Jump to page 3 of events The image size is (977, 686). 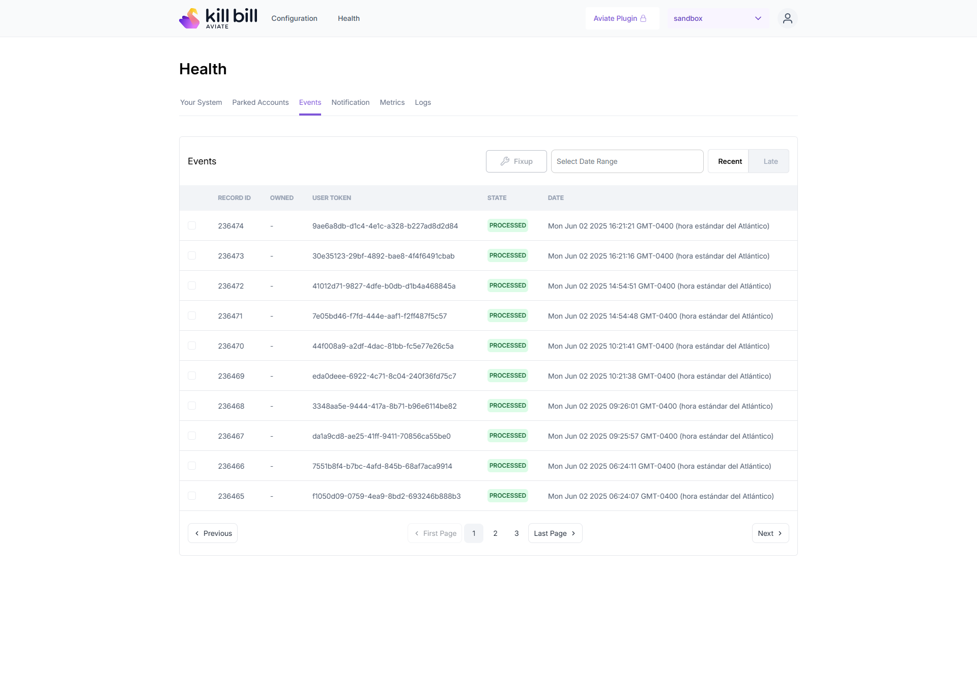516,533
